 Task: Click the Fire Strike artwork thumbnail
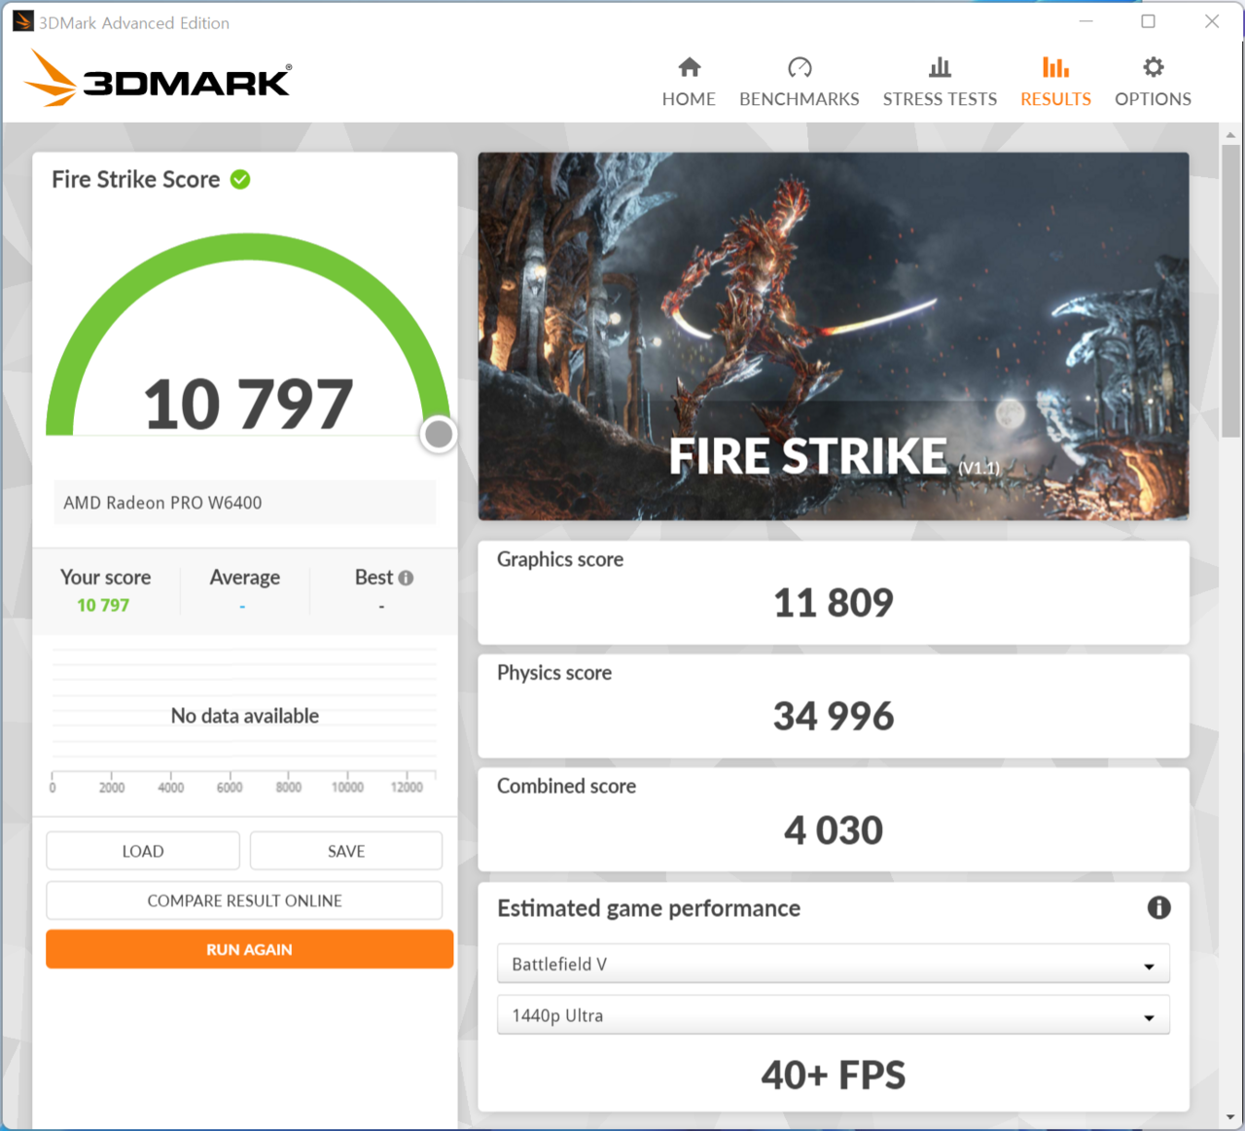click(833, 336)
